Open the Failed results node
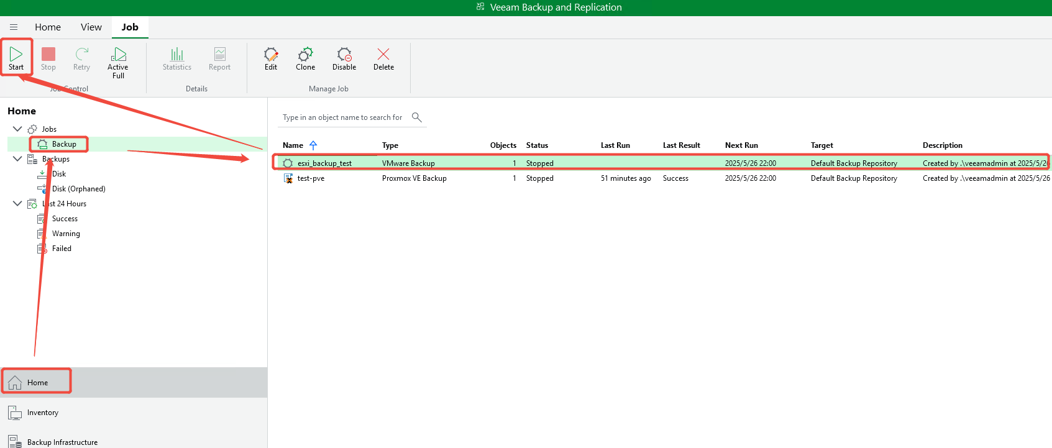Screen dimensions: 1052x448 point(62,249)
